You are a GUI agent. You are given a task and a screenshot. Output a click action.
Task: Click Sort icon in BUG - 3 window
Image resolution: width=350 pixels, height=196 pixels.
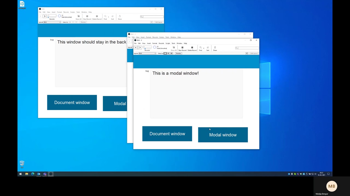(208, 47)
